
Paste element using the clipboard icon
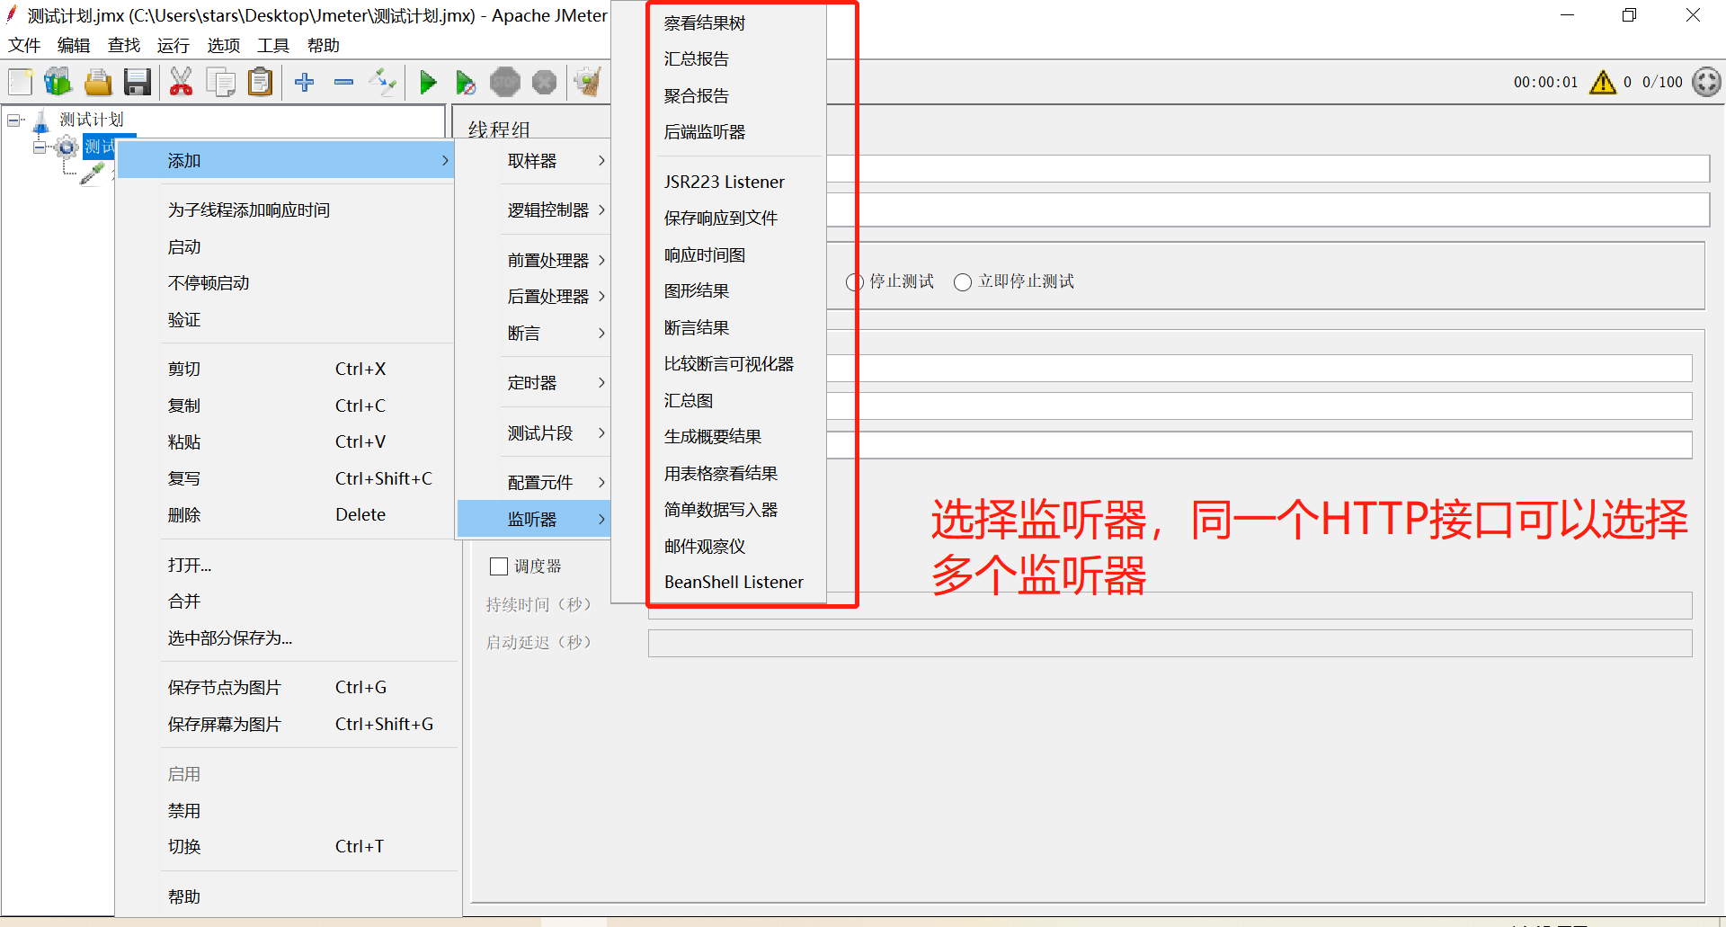(x=260, y=82)
